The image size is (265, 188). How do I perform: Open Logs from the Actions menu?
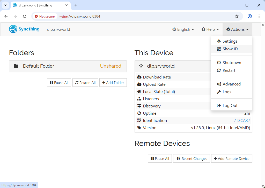(x=227, y=92)
